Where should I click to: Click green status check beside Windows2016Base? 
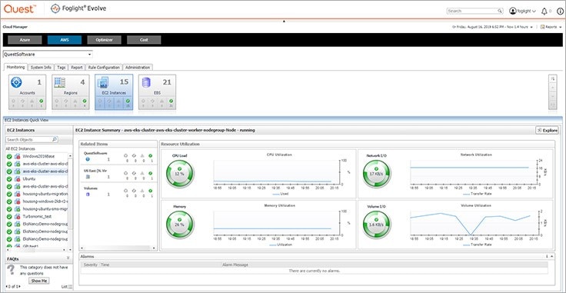point(9,156)
